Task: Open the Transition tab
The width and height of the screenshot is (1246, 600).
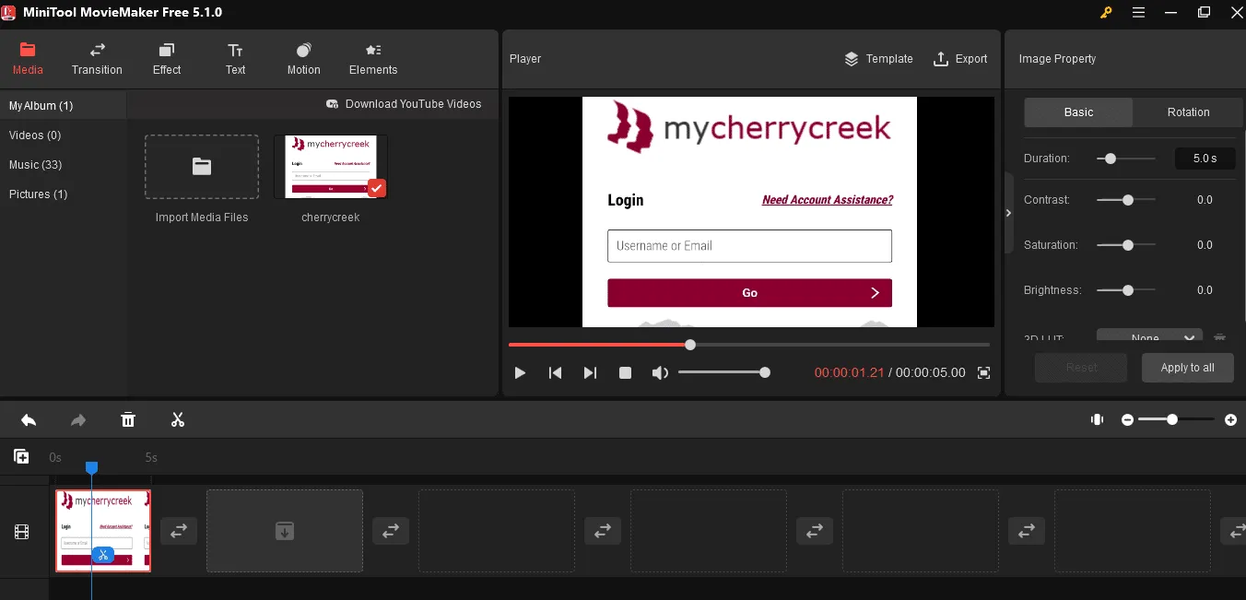Action: pos(97,59)
